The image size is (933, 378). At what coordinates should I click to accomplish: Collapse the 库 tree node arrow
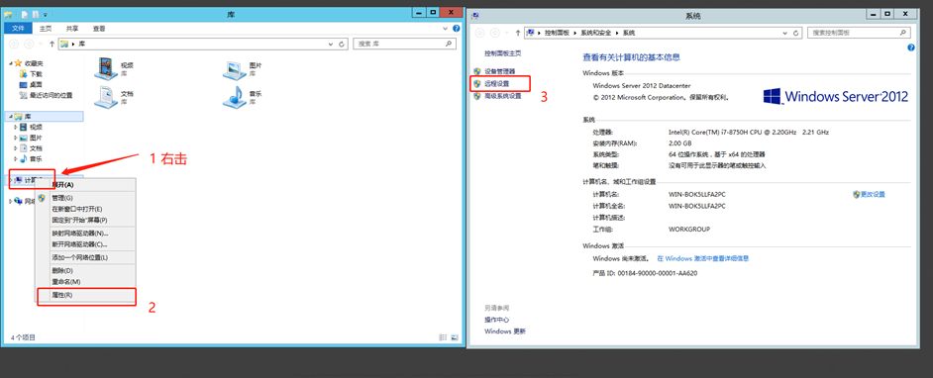[x=11, y=117]
